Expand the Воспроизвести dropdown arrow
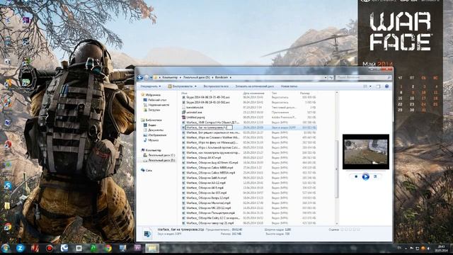The image size is (453, 255). click(x=195, y=86)
